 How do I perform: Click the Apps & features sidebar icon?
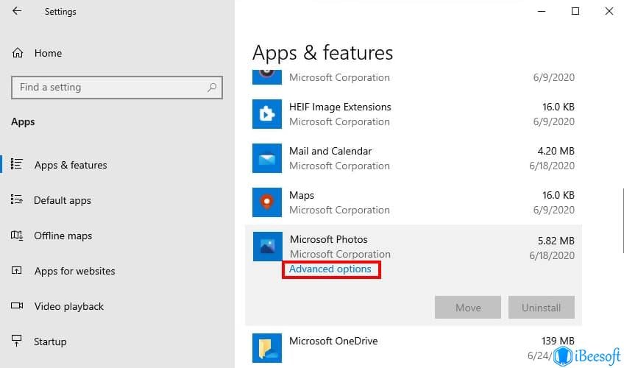click(17, 164)
